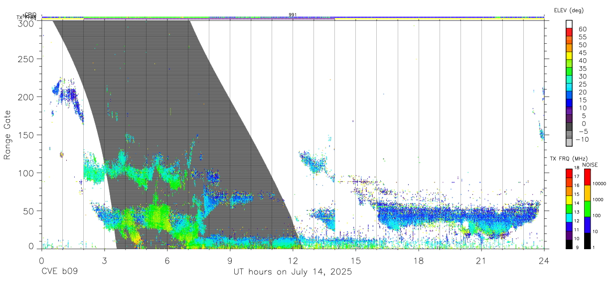Click the TX FRQ label 16
The image size is (612, 282).
coord(577,186)
